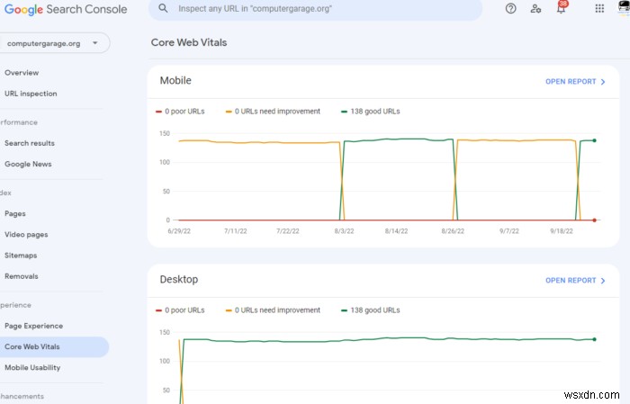This screenshot has height=404, width=630.
Task: Open Removals in sidebar
Action: (x=22, y=276)
